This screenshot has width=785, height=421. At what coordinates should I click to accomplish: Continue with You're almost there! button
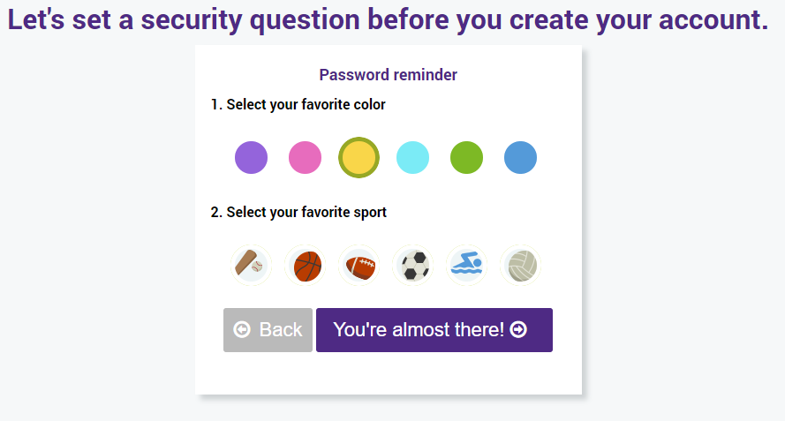tap(434, 330)
